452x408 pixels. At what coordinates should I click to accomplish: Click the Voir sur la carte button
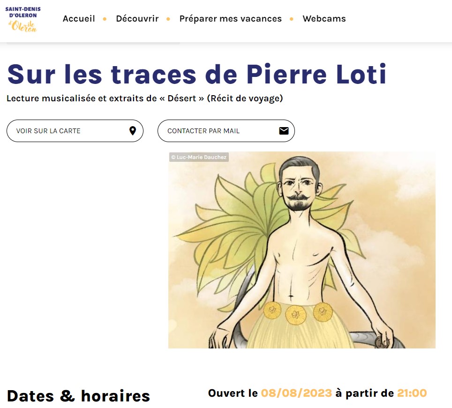tap(75, 131)
